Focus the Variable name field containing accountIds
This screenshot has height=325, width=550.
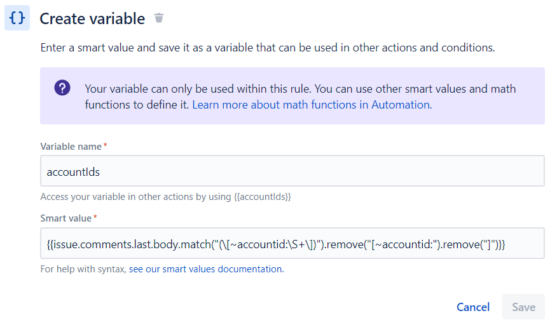pyautogui.click(x=292, y=171)
